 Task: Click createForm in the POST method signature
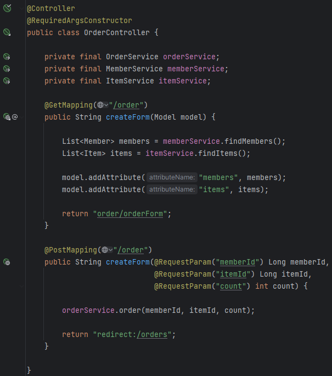click(128, 262)
